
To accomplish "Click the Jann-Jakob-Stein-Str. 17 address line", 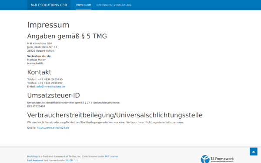I will [42, 47].
